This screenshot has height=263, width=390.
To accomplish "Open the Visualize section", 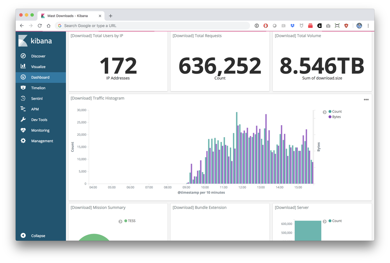I will click(41, 67).
